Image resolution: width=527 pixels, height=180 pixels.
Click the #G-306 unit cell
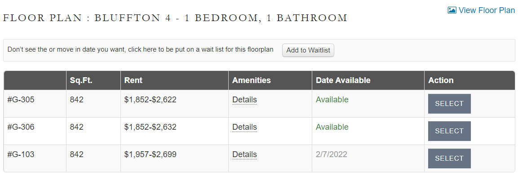(x=21, y=127)
